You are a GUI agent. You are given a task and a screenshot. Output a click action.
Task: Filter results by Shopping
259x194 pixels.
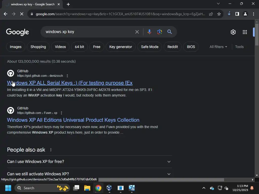tap(38, 47)
